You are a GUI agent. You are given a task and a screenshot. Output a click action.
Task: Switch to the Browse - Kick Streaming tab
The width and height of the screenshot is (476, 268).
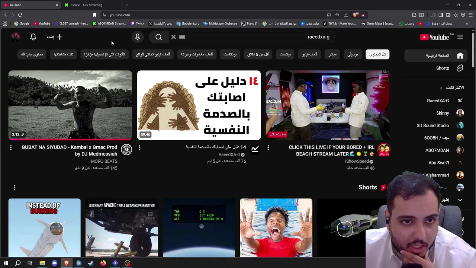90,5
